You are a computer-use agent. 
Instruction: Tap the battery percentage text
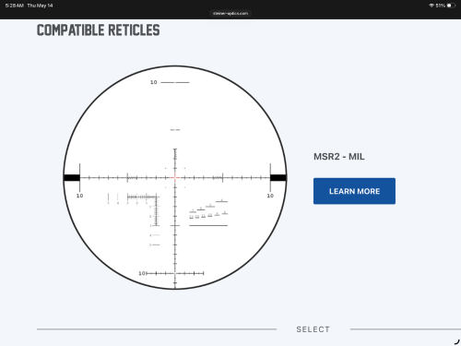440,6
